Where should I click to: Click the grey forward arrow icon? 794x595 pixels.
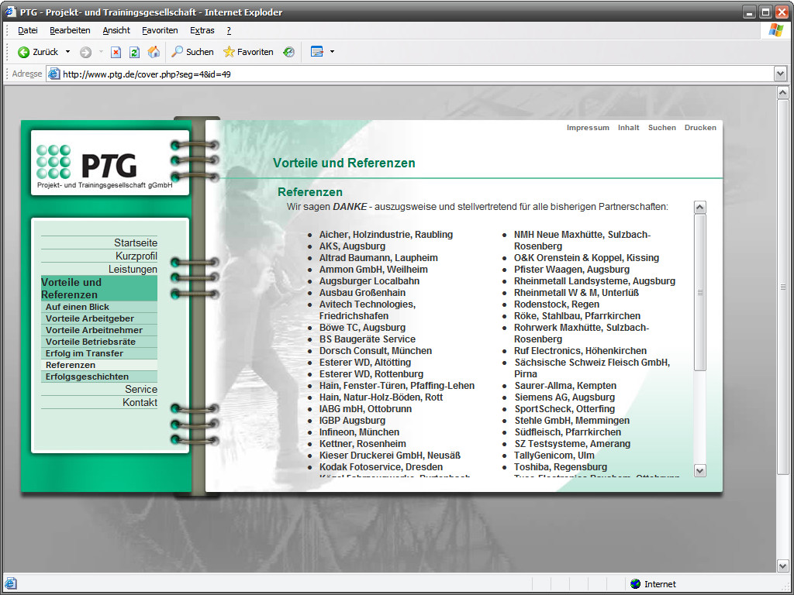(x=85, y=52)
